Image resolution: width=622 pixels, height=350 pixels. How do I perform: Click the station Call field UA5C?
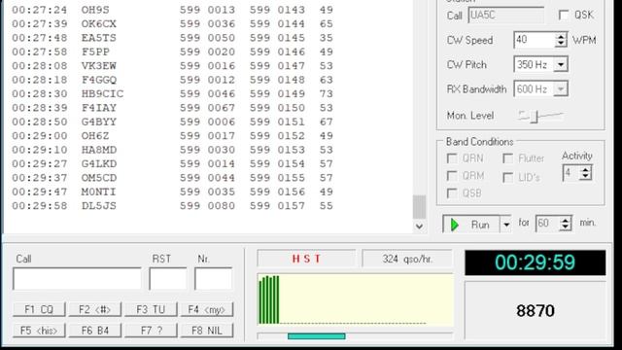(506, 16)
